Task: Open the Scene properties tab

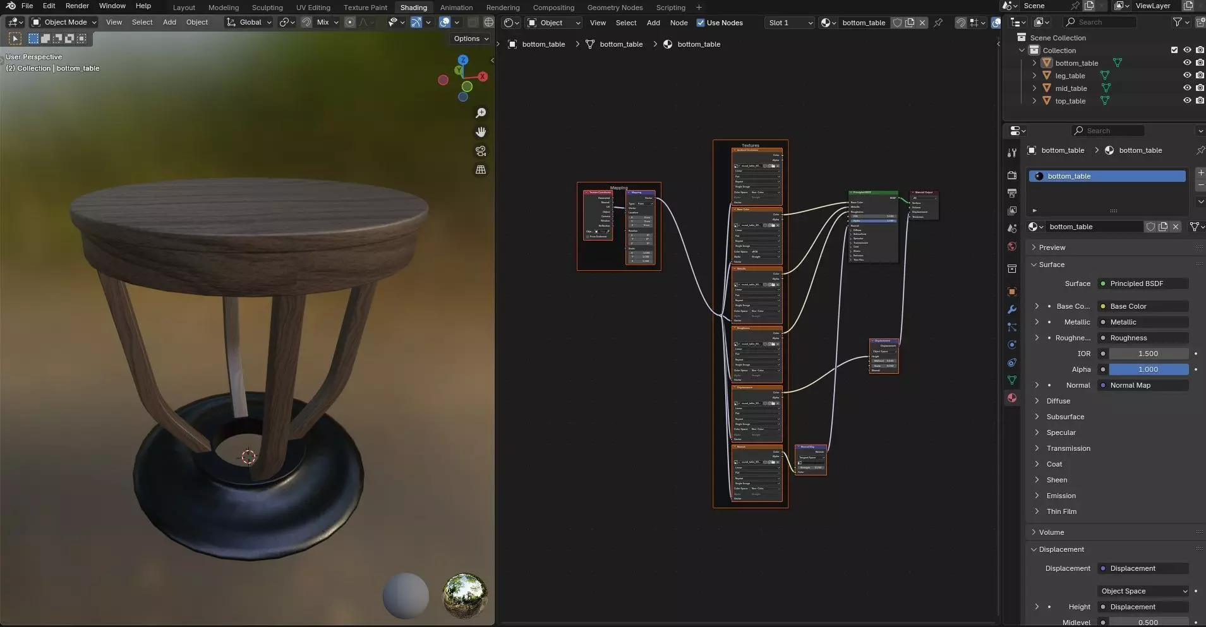Action: [1012, 228]
